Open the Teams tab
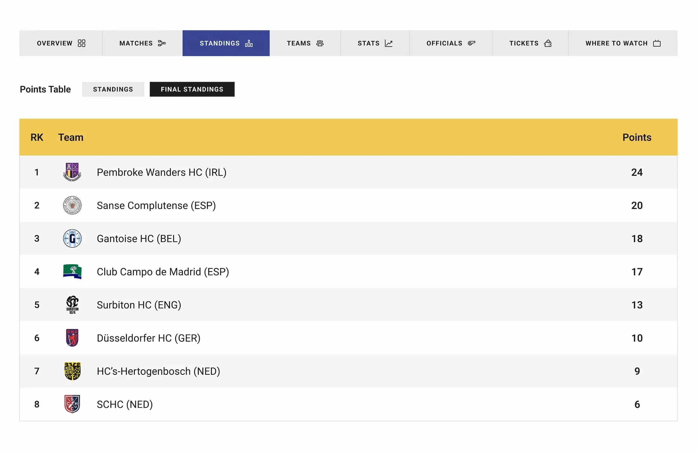Screen dimensions: 697x452 tap(305, 43)
